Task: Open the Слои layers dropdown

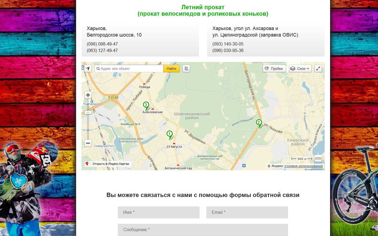Action: 300,69
